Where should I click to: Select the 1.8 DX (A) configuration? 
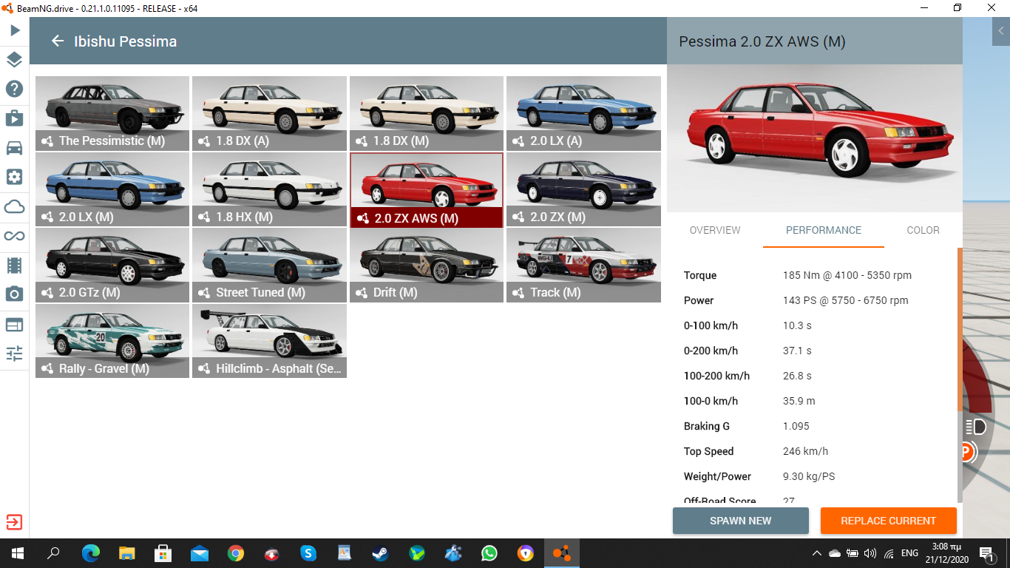269,113
